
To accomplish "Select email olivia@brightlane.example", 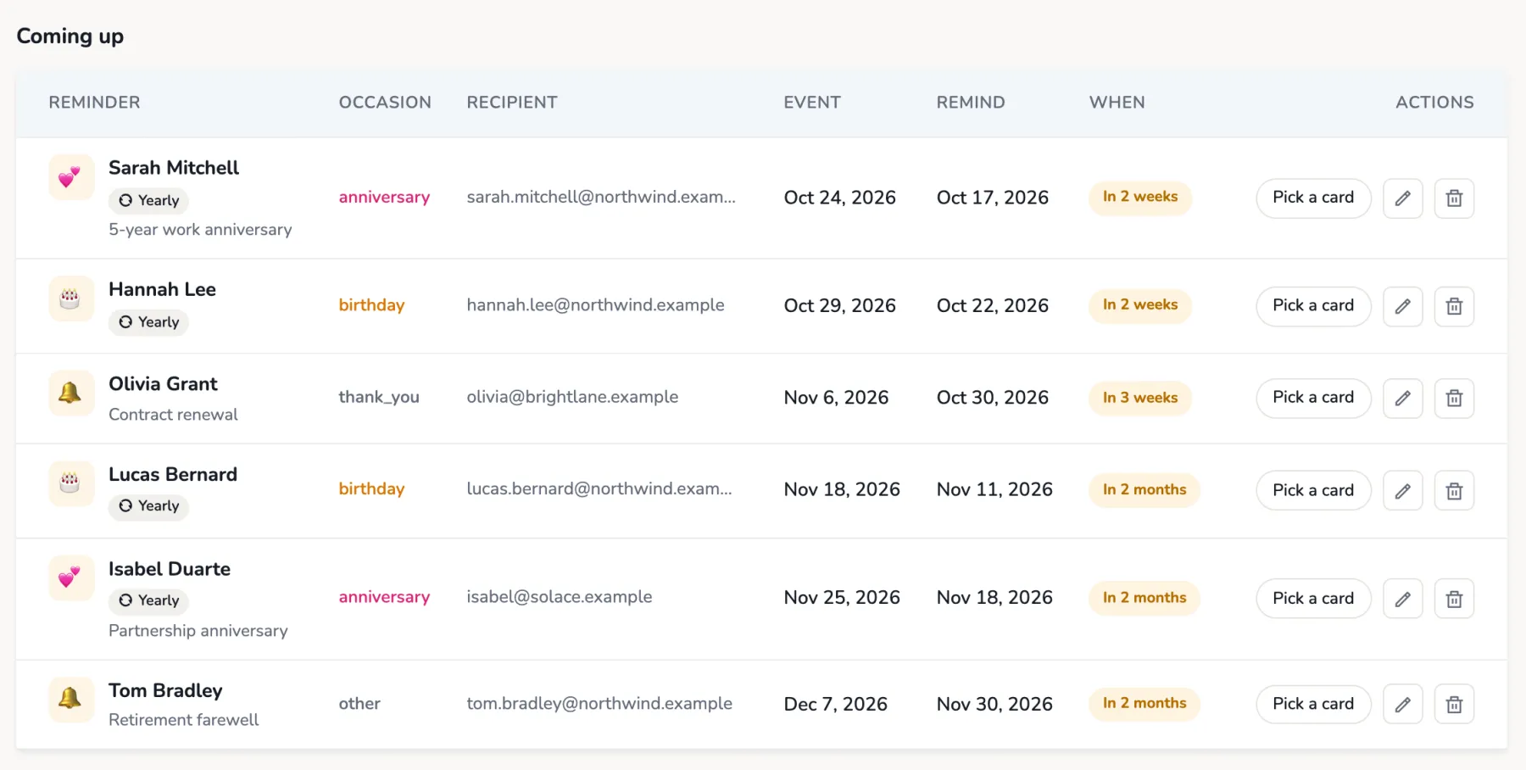I will point(572,397).
